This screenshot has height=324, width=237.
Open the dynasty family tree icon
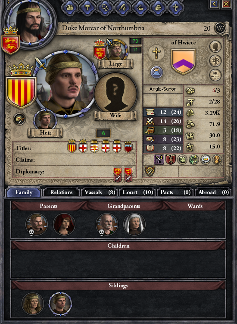pos(215,60)
